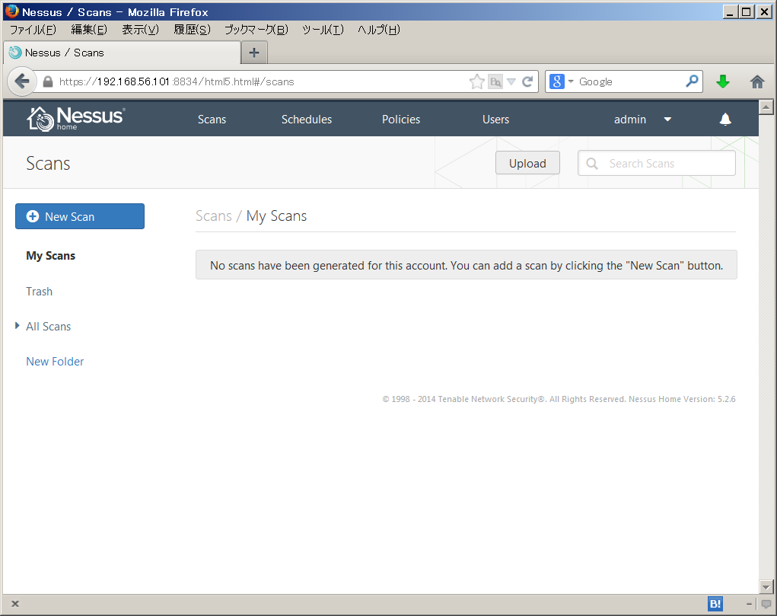Focus the Google search input field
This screenshot has height=616, width=777.
[631, 81]
